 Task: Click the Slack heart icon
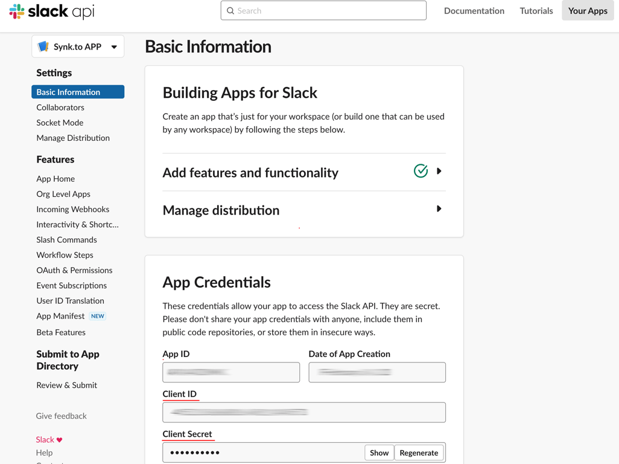[x=59, y=440]
